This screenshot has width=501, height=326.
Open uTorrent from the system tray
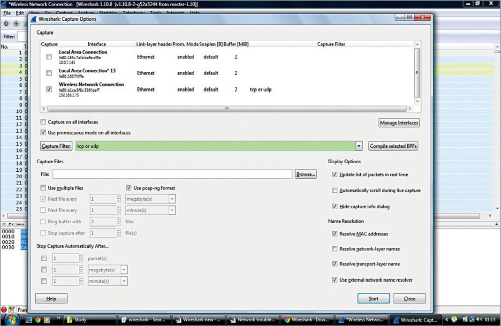454,319
